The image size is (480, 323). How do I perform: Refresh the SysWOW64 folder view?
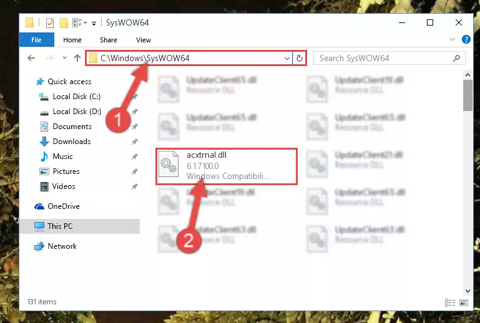click(300, 58)
